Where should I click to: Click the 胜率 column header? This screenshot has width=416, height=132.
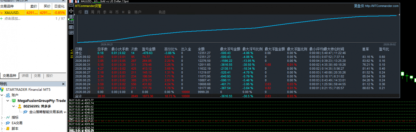pyautogui.click(x=365, y=49)
